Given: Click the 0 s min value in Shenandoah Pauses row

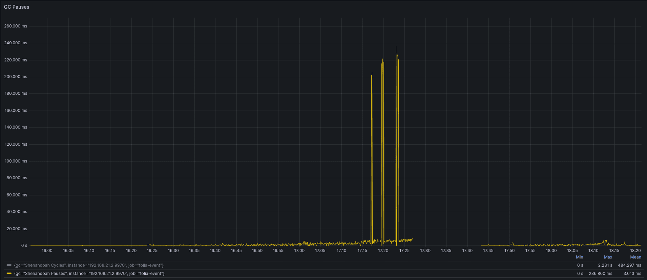Looking at the screenshot, I should [580, 274].
